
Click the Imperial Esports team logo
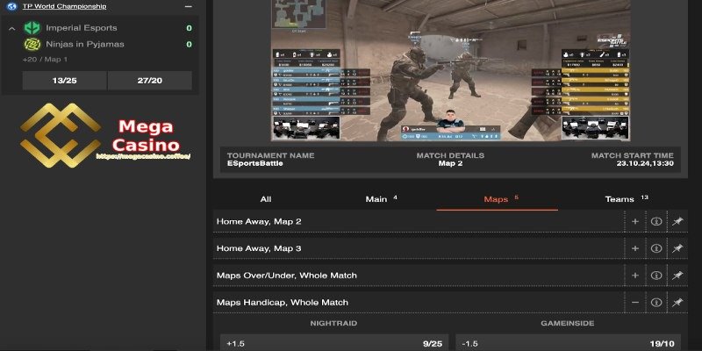[32, 28]
